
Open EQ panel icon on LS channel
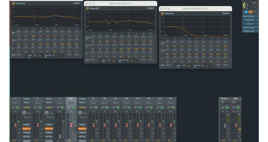(97, 133)
